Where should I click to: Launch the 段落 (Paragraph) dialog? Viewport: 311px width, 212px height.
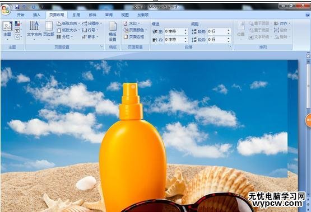(230, 47)
